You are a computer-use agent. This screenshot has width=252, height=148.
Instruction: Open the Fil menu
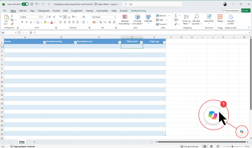tap(5, 11)
